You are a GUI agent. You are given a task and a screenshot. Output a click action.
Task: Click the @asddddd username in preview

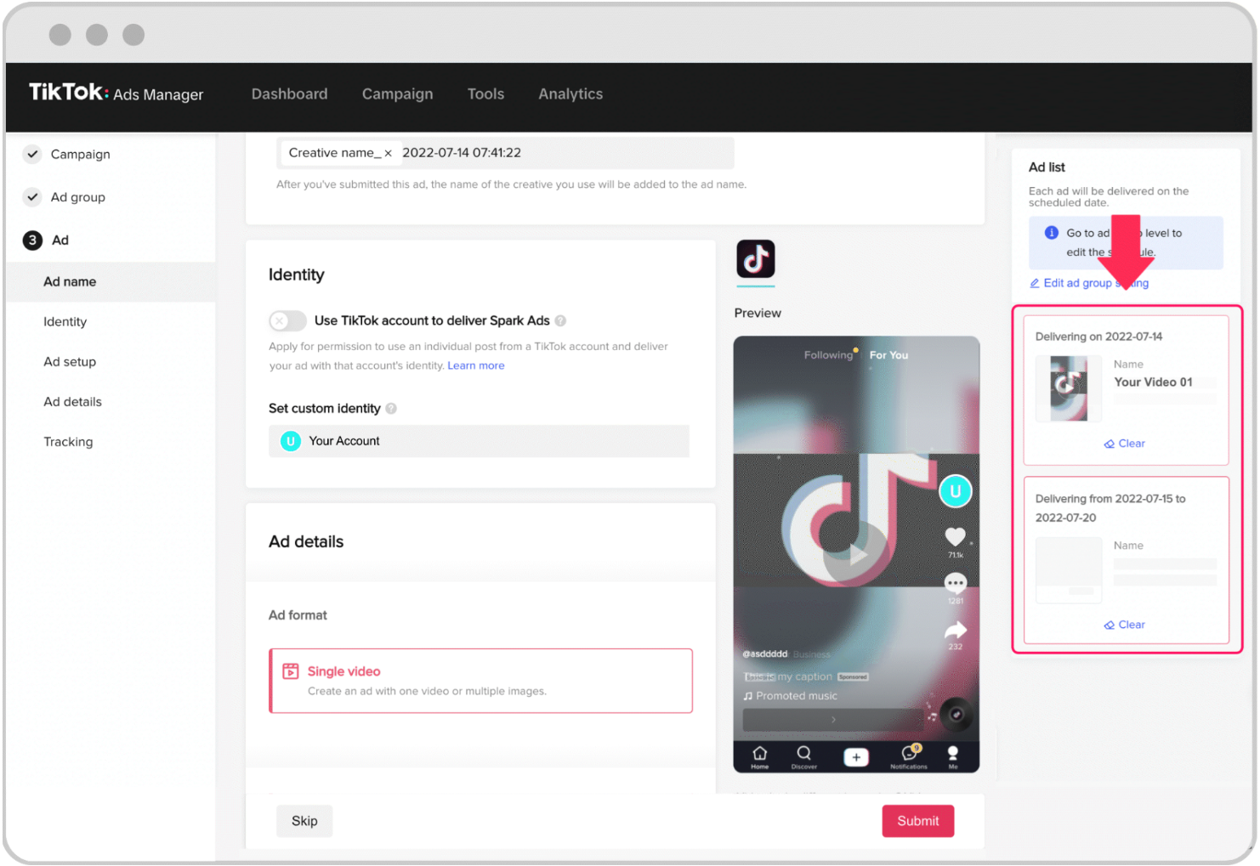tap(764, 654)
